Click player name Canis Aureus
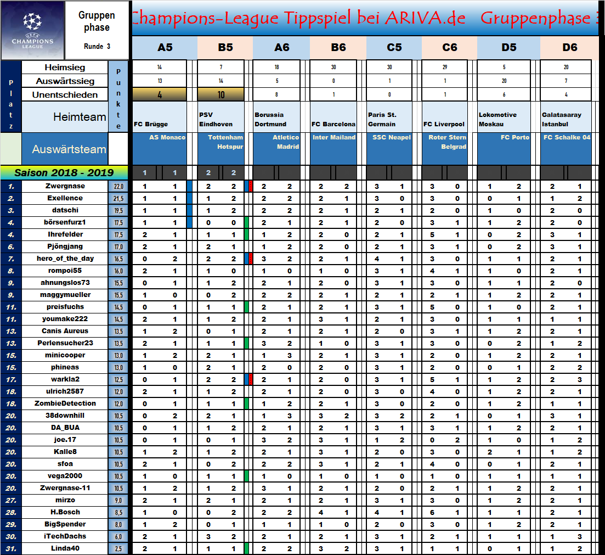 coord(65,331)
